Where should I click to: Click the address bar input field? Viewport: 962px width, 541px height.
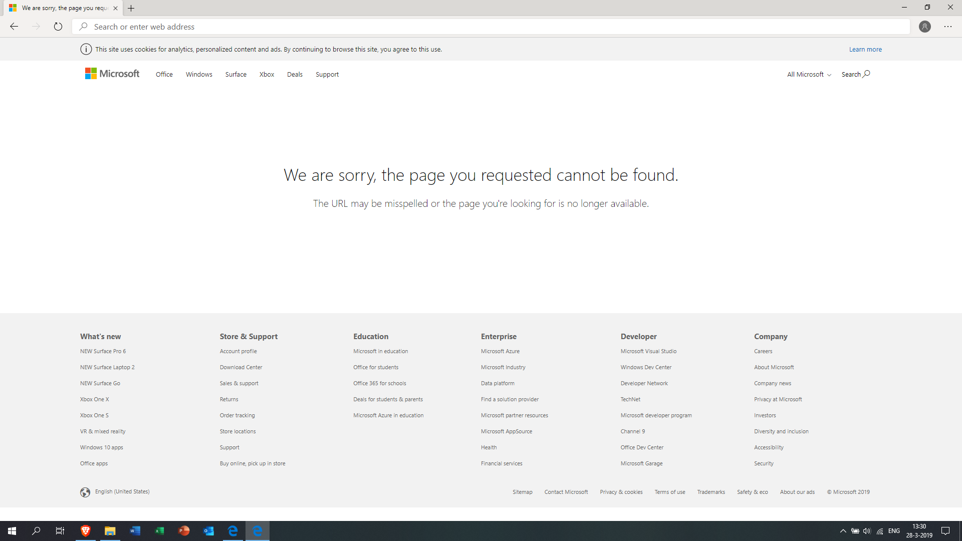[x=491, y=27]
